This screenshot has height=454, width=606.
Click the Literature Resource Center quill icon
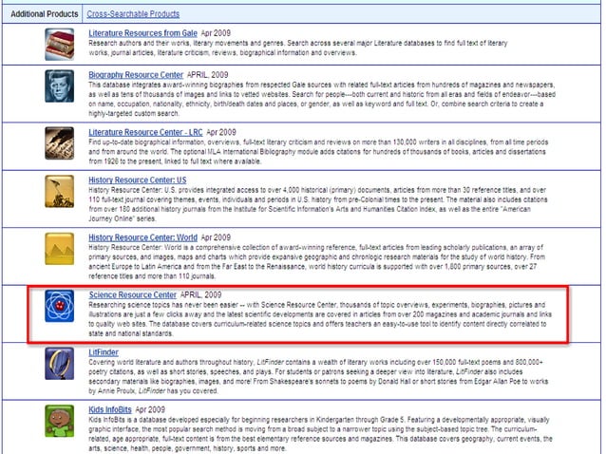pyautogui.click(x=59, y=143)
